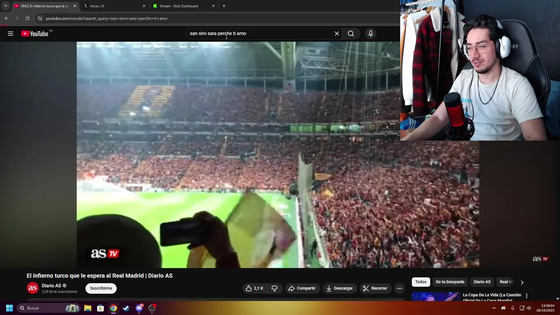Subscribe to Diario AS channel
Image resolution: width=560 pixels, height=315 pixels.
click(x=101, y=288)
